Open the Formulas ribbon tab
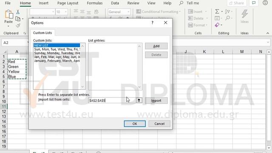272x153 pixels. point(95,3)
